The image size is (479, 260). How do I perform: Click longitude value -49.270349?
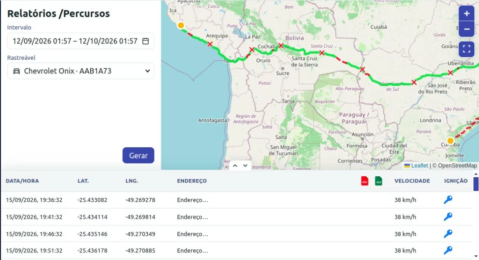tap(140, 234)
